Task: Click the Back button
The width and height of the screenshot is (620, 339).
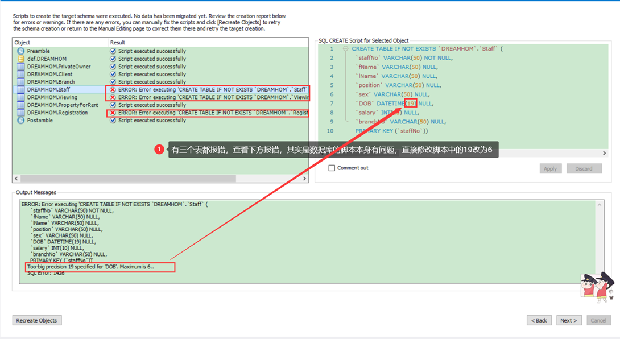Action: click(x=539, y=320)
